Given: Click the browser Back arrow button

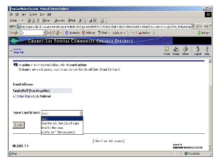Looking at the screenshot, I should (13, 21).
